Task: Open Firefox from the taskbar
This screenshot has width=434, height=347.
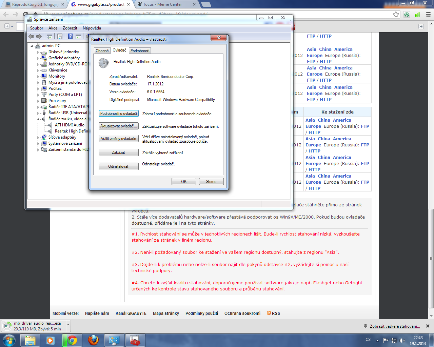Action: (x=93, y=340)
